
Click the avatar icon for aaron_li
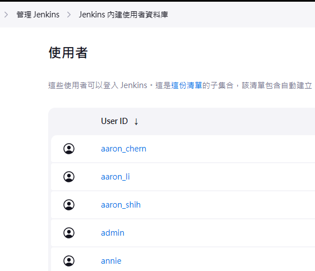click(x=69, y=177)
